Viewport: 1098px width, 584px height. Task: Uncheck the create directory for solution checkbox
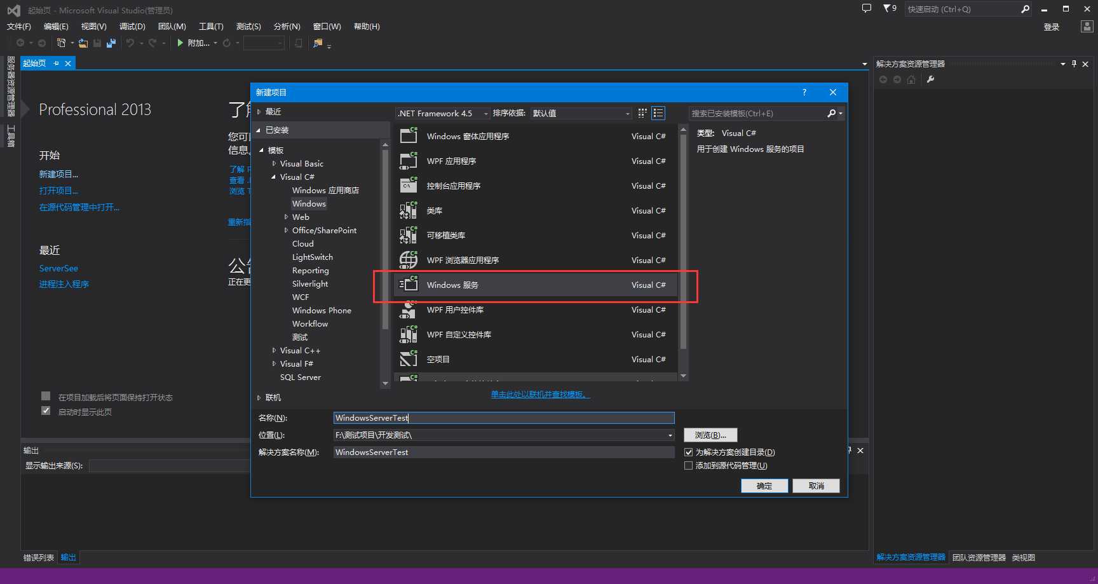click(688, 452)
